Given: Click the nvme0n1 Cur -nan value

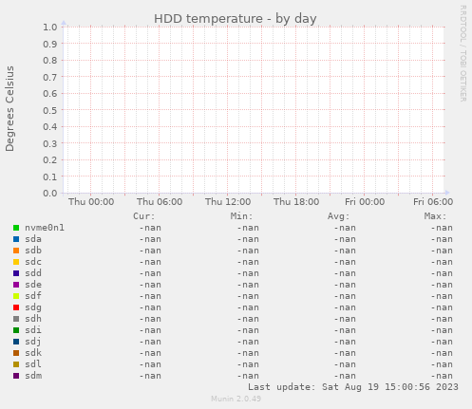Looking at the screenshot, I should 150,228.
